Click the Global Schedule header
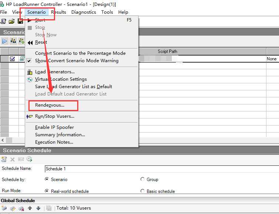 (18, 201)
